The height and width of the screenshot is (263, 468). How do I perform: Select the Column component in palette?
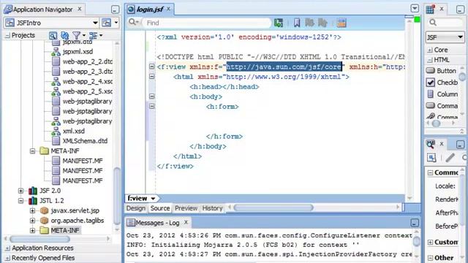coord(442,94)
